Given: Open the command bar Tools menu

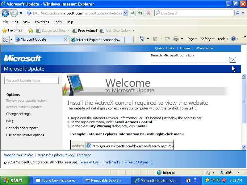Looking at the screenshot, I should tap(223, 39).
